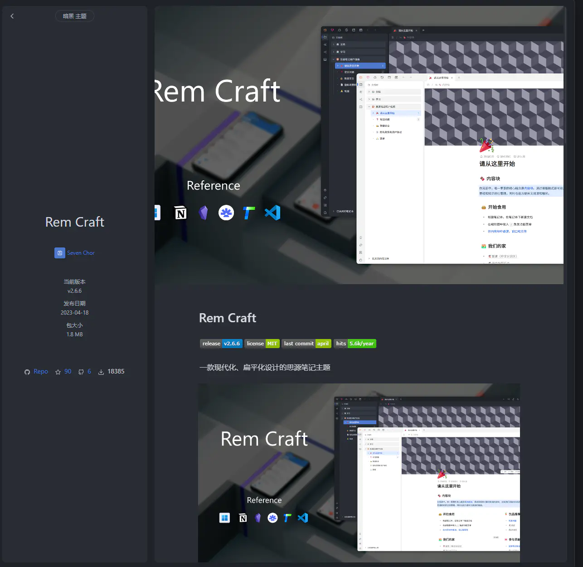The width and height of the screenshot is (583, 567).
Task: Click the Rem Craft title in the left panel
Action: 75,222
